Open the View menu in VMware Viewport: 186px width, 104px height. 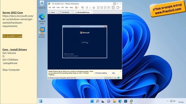(x=58, y=8)
